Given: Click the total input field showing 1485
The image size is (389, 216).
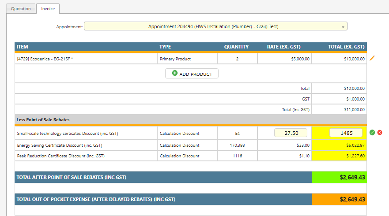Looking at the screenshot, I should click(346, 133).
